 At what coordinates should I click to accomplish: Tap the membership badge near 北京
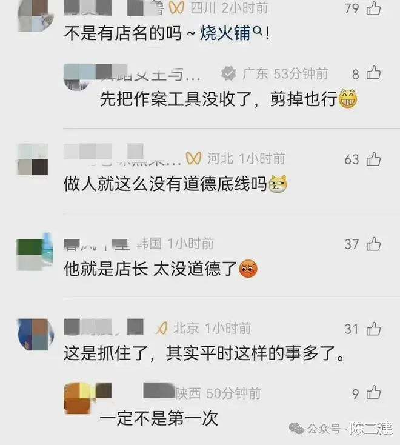(162, 329)
